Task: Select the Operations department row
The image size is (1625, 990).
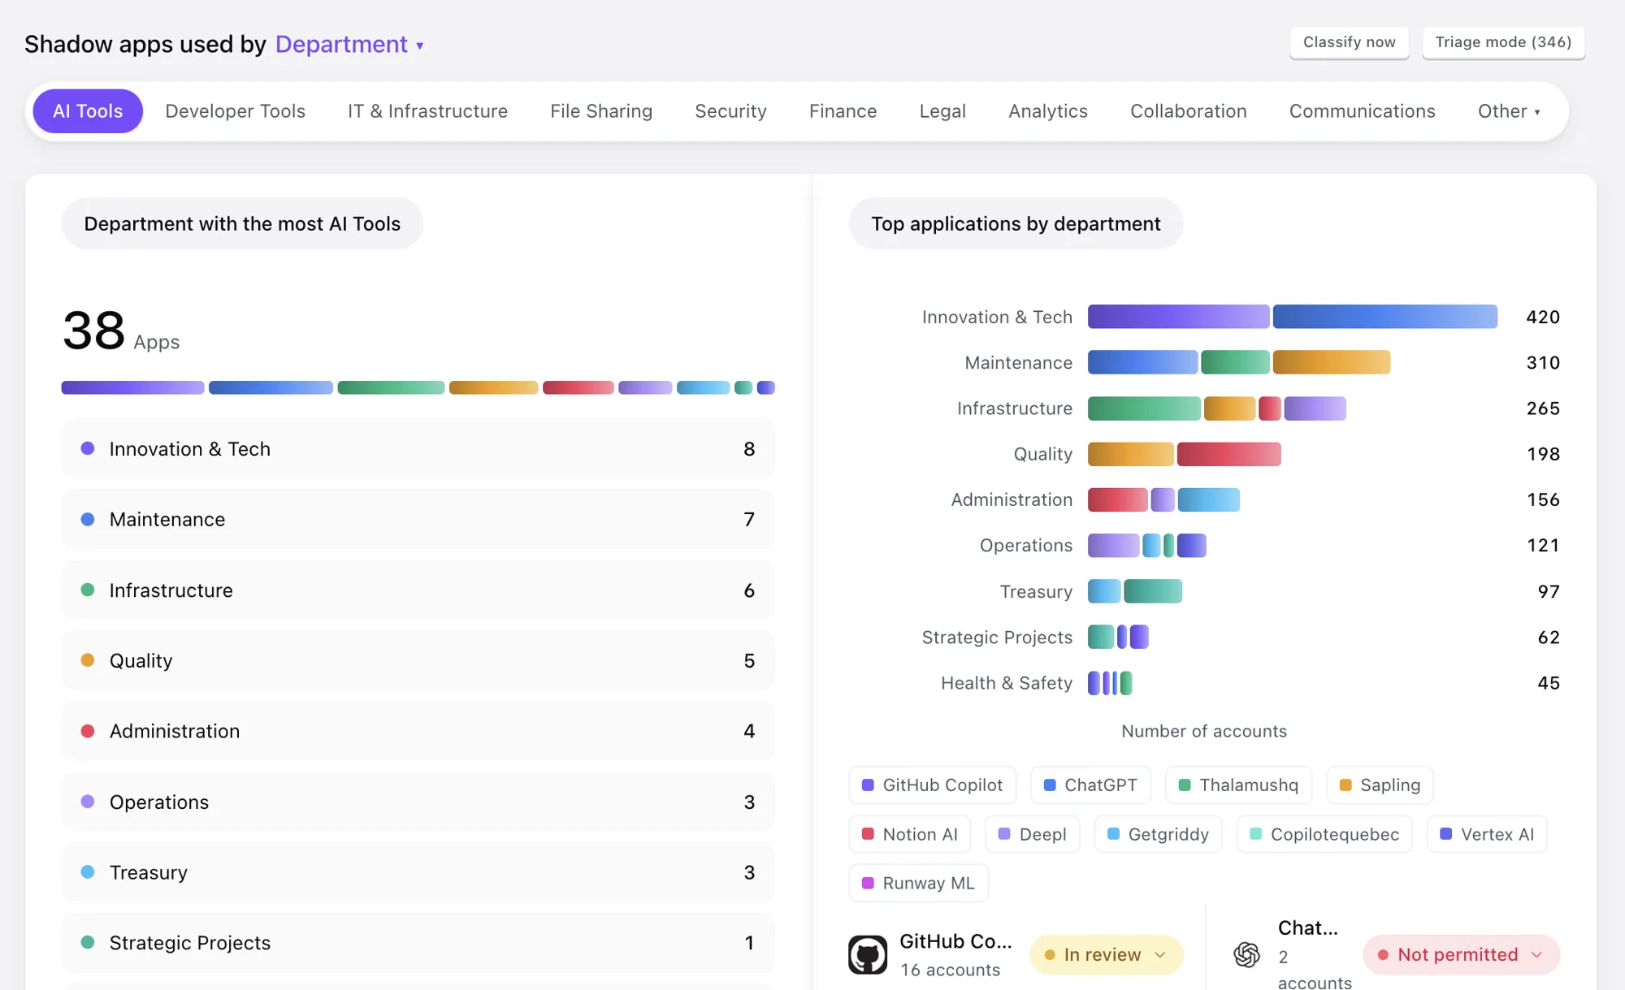Action: pos(418,802)
